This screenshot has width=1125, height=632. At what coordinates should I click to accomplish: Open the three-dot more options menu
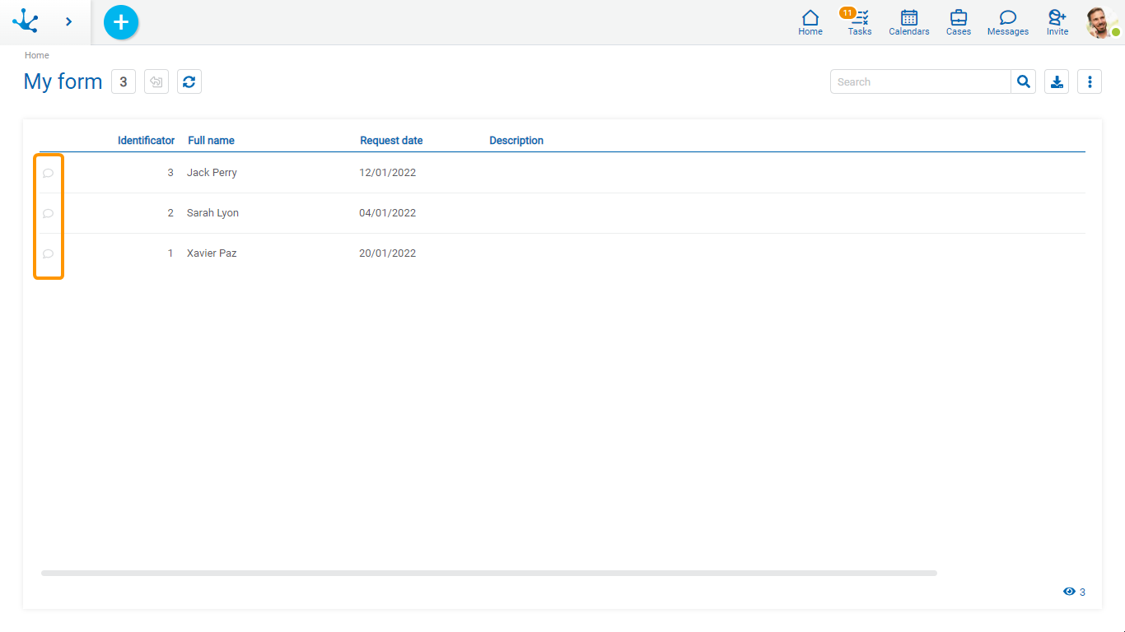[1090, 81]
